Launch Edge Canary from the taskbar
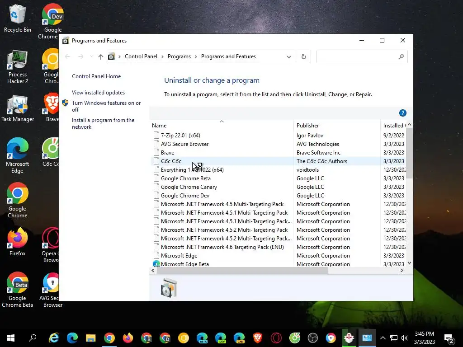 pos(239,338)
